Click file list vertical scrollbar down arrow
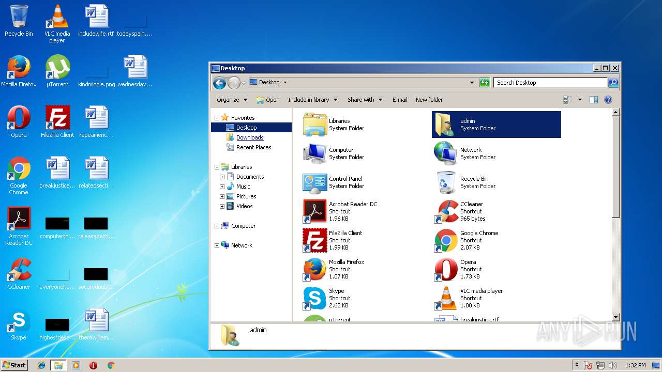 tap(615, 317)
